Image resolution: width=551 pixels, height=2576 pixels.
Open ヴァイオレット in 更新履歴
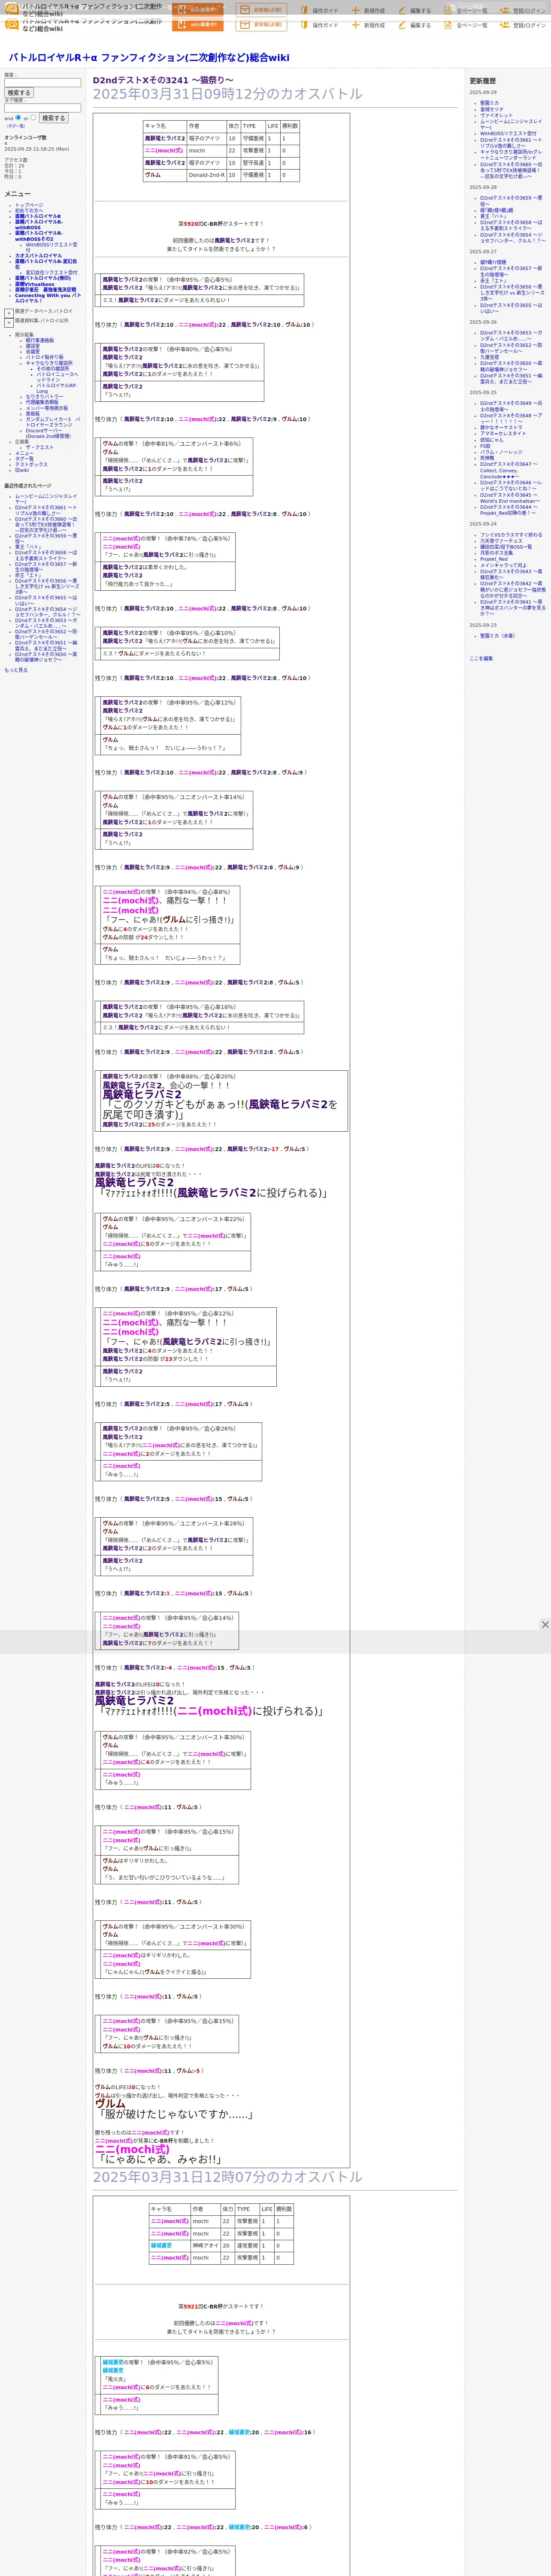click(x=496, y=115)
